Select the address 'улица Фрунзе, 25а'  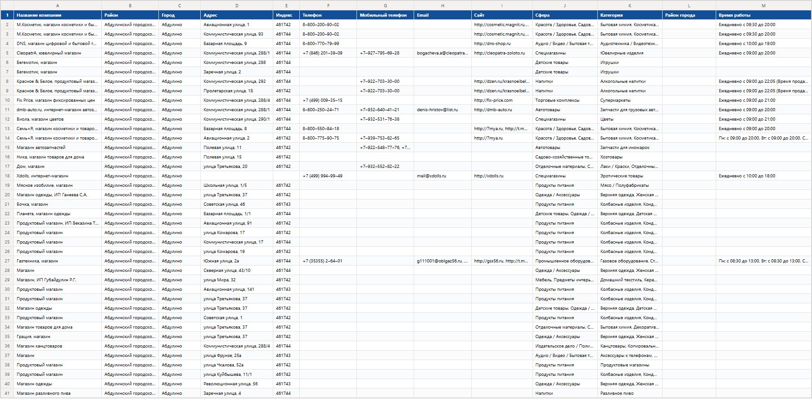(237, 355)
